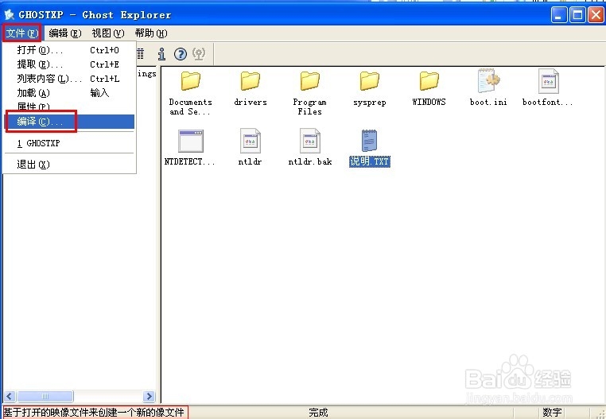Choose 加载(A) menu entry

pos(69,93)
